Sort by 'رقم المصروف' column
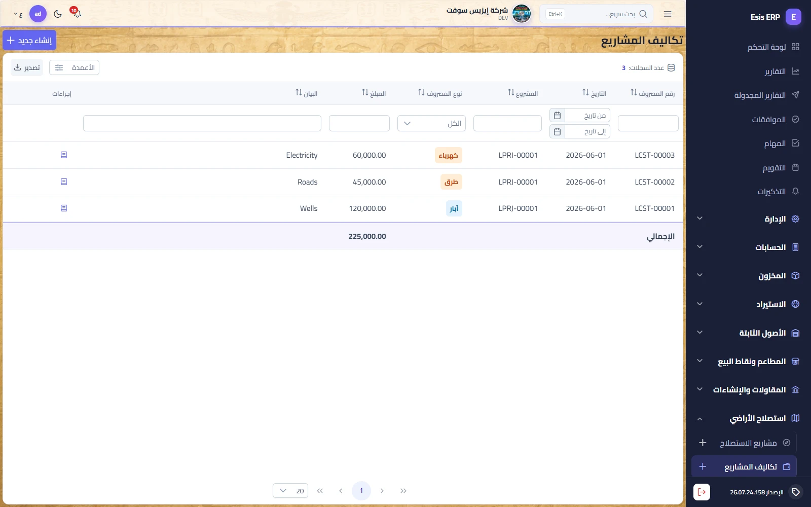This screenshot has height=507, width=811. click(x=652, y=93)
